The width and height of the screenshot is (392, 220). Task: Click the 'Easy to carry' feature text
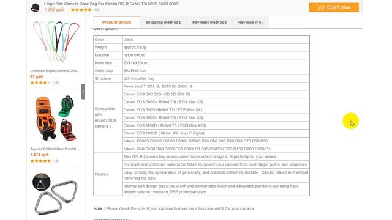point(216,175)
